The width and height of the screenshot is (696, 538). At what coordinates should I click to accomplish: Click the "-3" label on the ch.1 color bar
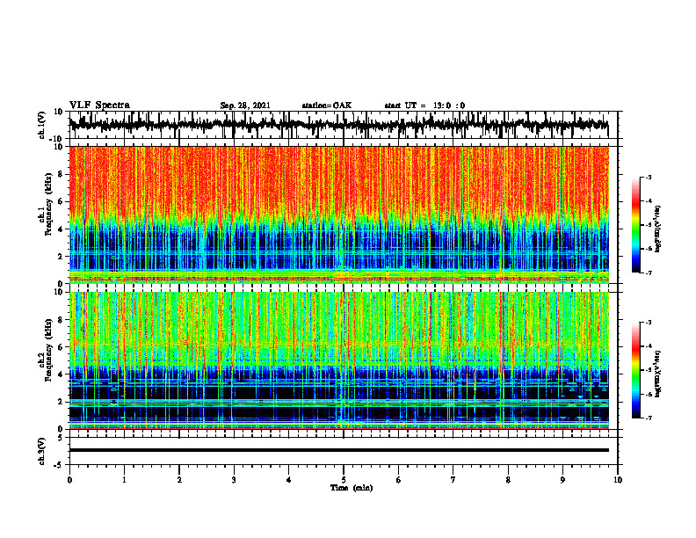pyautogui.click(x=648, y=177)
